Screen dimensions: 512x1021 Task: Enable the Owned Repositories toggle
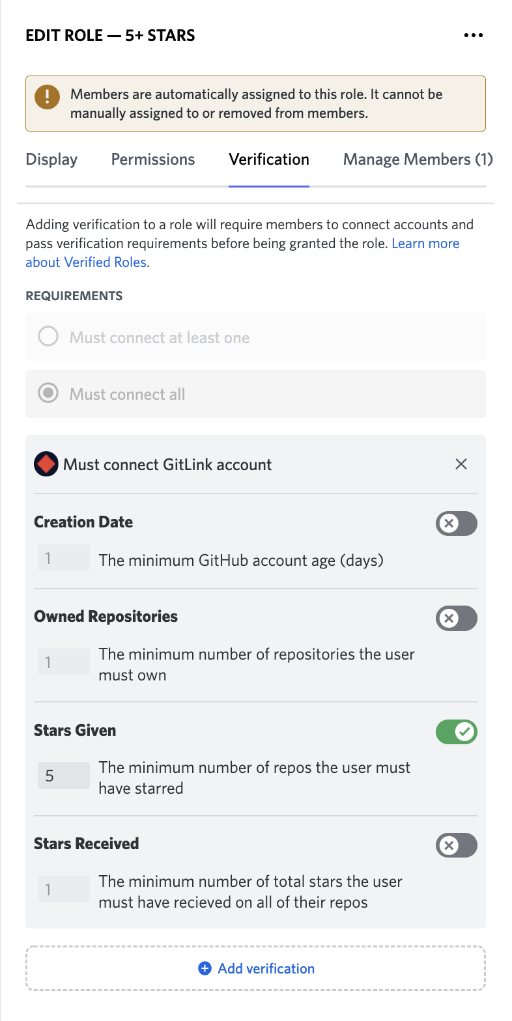[456, 618]
